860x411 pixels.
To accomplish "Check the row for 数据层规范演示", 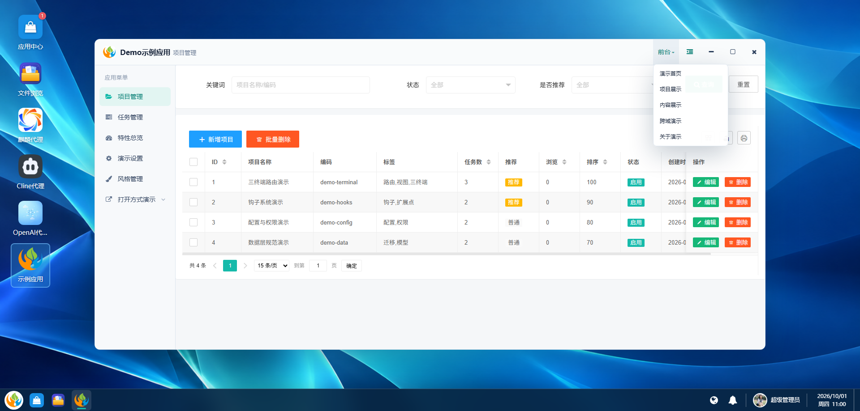I will [x=193, y=242].
